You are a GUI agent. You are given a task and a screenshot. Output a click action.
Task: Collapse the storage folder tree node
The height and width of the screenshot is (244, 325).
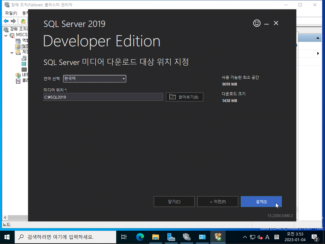coord(12,53)
